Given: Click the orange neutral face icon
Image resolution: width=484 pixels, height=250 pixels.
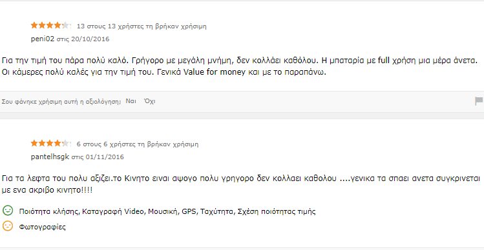Looking at the screenshot, I should pos(8,226).
